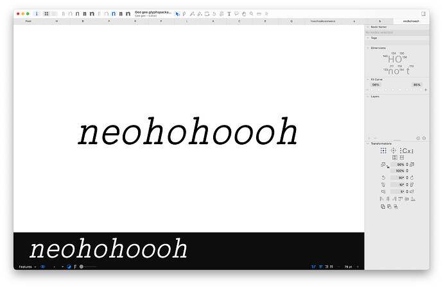
Task: Open the Features dropdown at bottom left
Action: pos(28,266)
